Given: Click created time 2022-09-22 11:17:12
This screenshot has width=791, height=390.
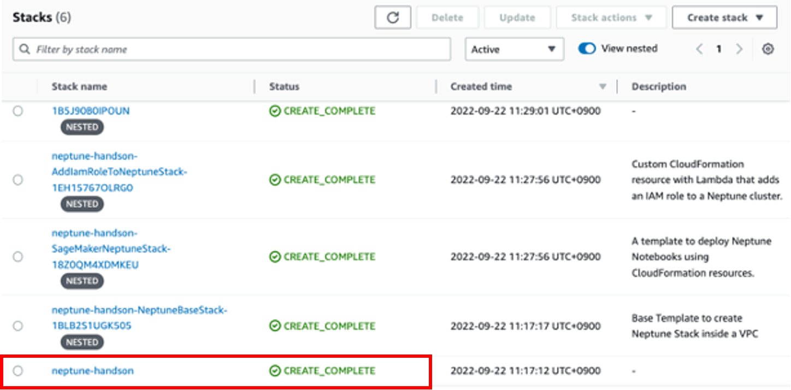Looking at the screenshot, I should tap(526, 371).
